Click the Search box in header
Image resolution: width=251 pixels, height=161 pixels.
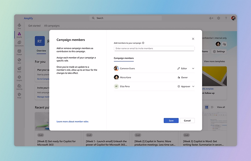[x=125, y=18]
